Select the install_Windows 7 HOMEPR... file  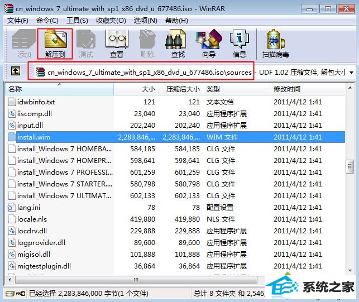point(64,160)
